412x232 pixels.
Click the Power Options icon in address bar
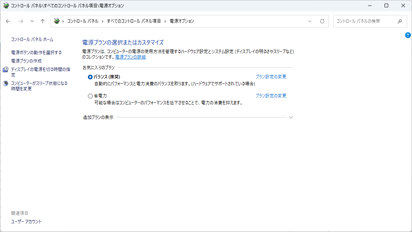click(56, 21)
